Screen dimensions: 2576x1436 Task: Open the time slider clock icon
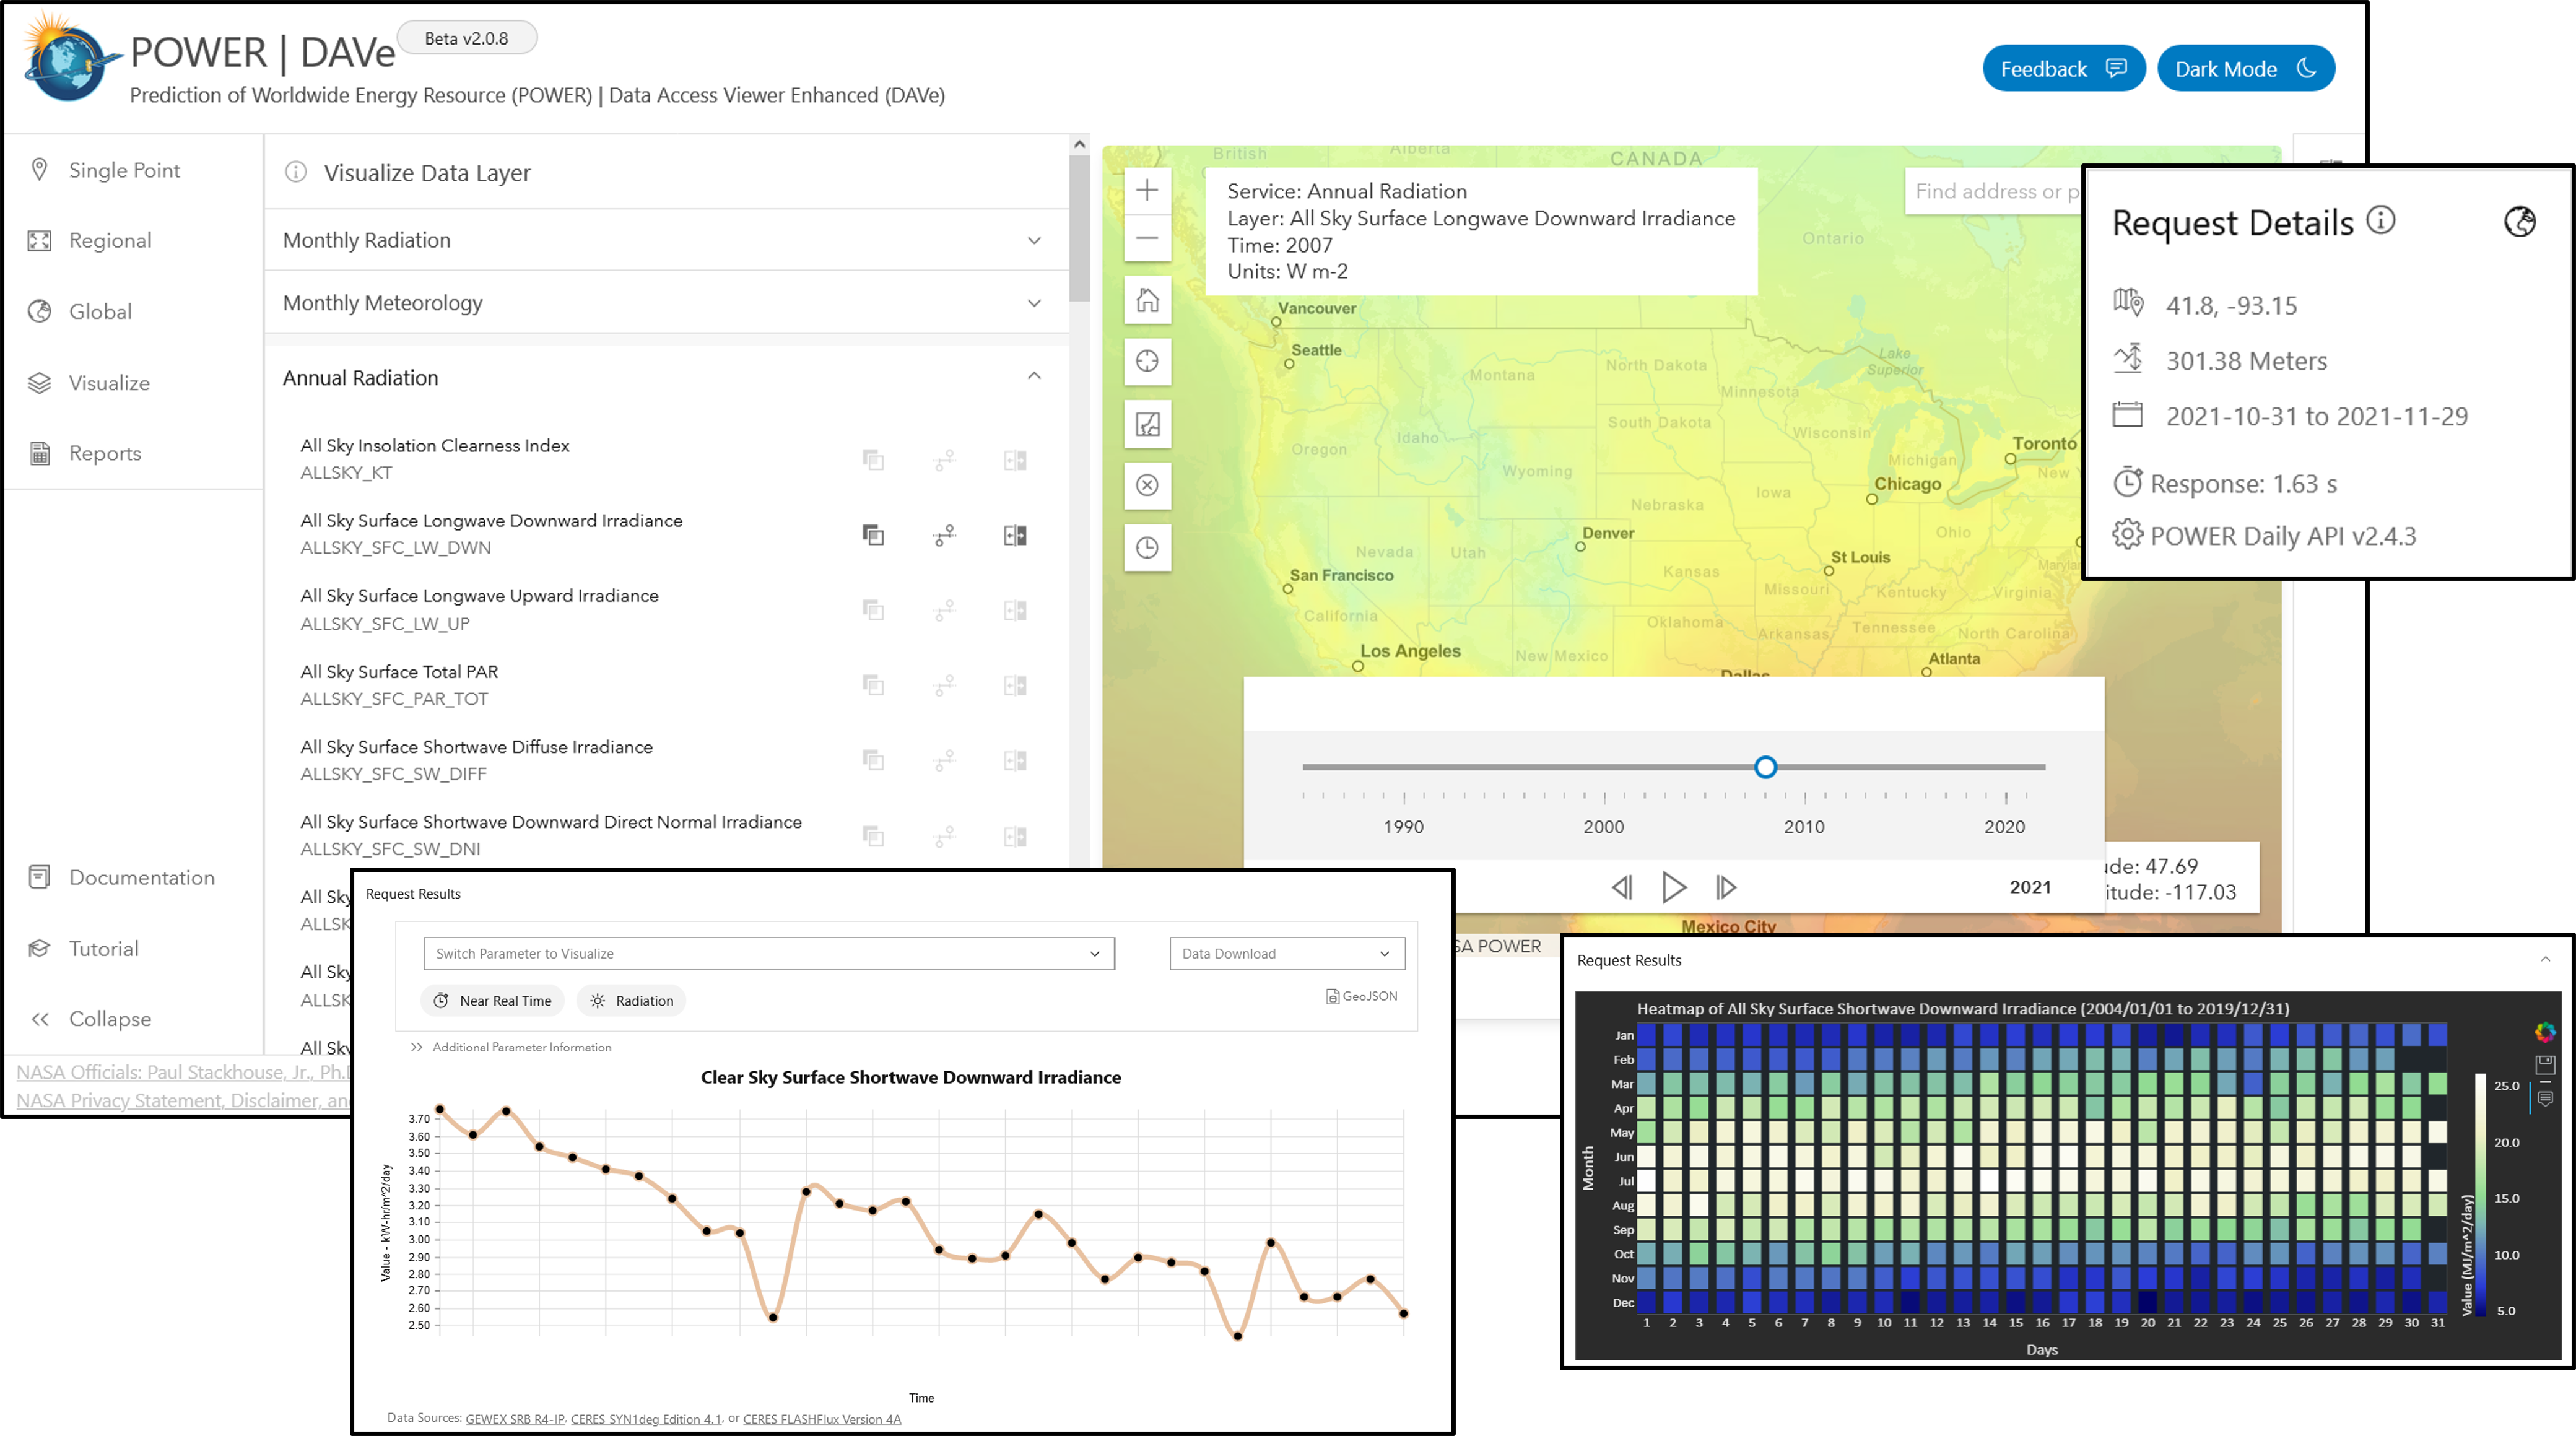tap(1147, 547)
